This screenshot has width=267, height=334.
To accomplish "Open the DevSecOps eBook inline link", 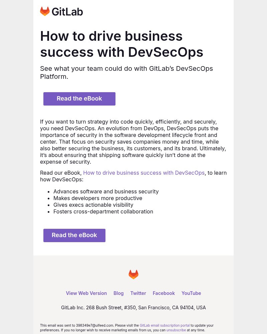I will click(x=144, y=173).
